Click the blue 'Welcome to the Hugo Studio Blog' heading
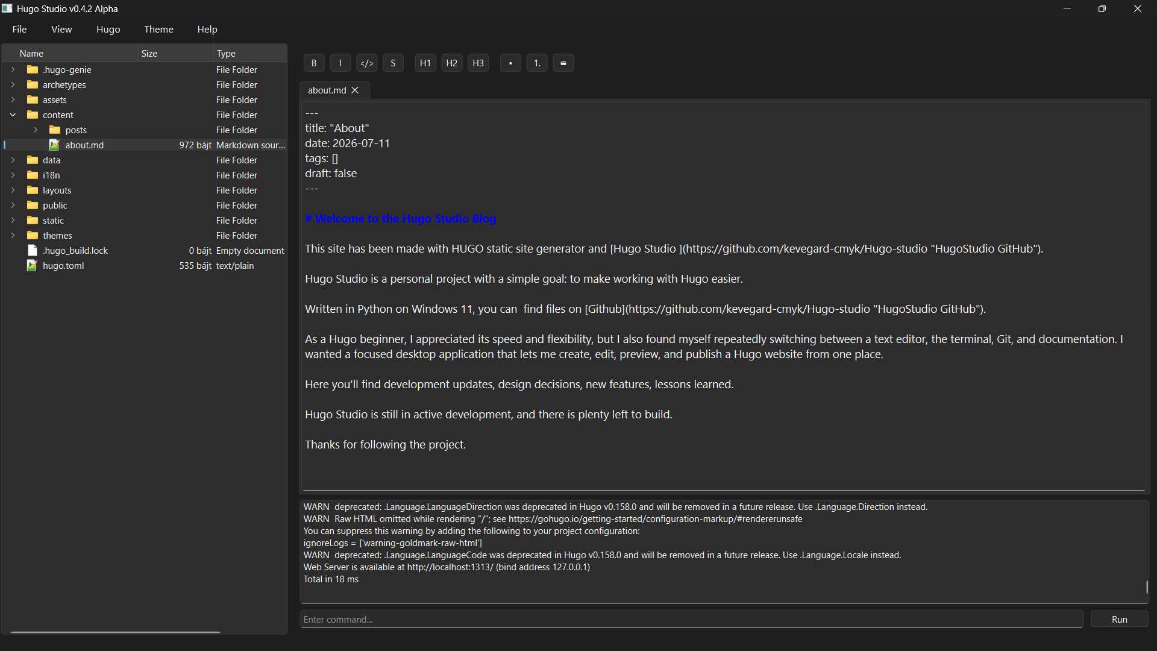The width and height of the screenshot is (1157, 651). 400,218
